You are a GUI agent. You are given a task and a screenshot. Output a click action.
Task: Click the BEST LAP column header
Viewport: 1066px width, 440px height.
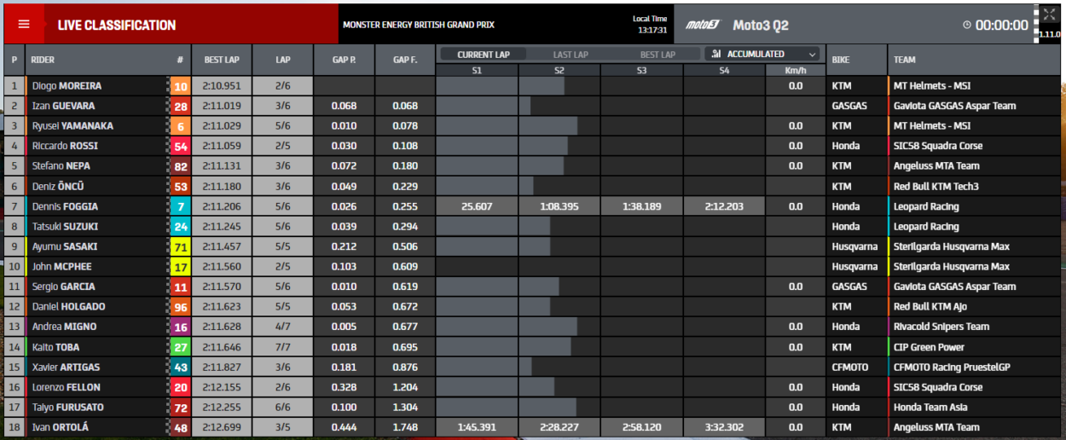(222, 61)
